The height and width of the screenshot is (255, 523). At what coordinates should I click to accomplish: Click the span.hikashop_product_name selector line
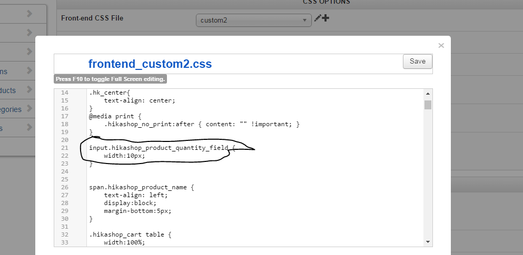[141, 187]
